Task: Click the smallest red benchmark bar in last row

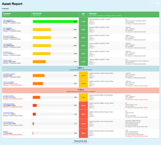Action: [33, 133]
